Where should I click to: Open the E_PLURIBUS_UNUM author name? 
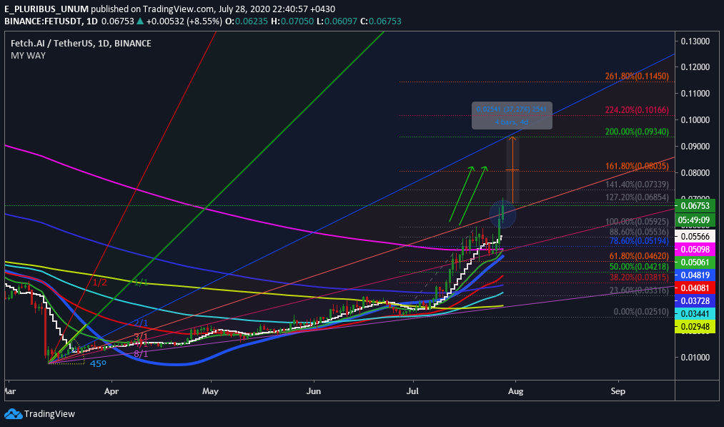click(x=46, y=9)
